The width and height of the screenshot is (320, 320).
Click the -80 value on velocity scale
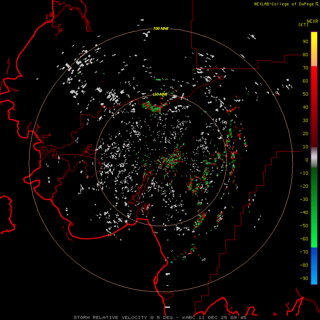click(304, 265)
